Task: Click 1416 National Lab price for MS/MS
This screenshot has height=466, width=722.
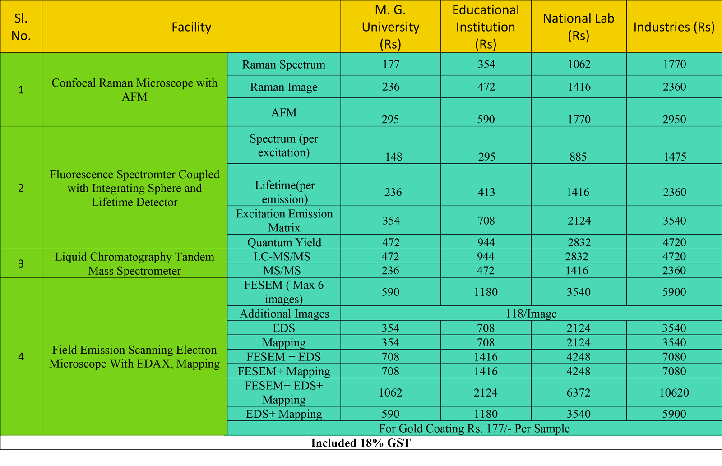Action: [x=579, y=270]
